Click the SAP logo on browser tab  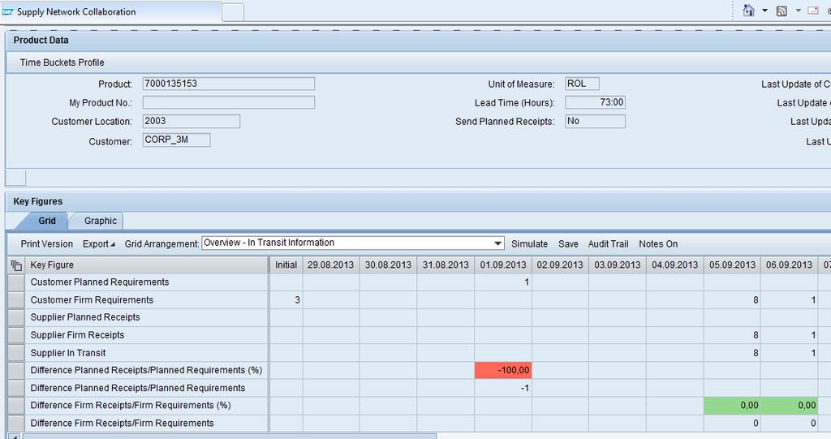(x=7, y=11)
